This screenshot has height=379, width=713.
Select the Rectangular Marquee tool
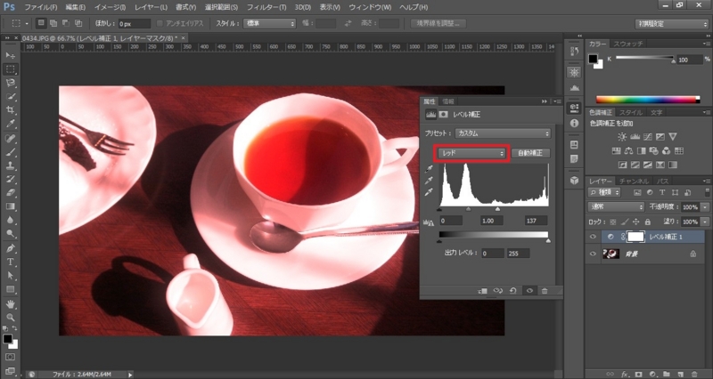[x=10, y=69]
